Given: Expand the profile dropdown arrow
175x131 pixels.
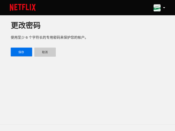Looking at the screenshot, I should 164,8.
